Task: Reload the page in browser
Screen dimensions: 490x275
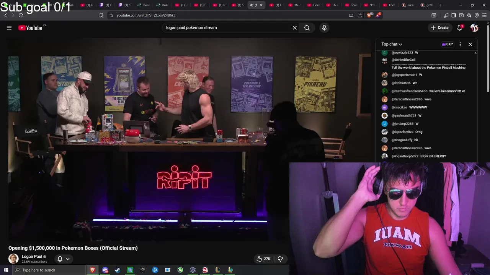Action: click(x=21, y=15)
